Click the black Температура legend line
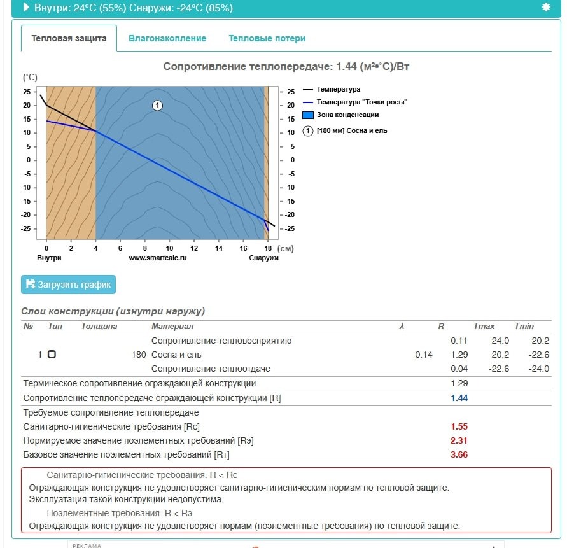 pos(307,90)
